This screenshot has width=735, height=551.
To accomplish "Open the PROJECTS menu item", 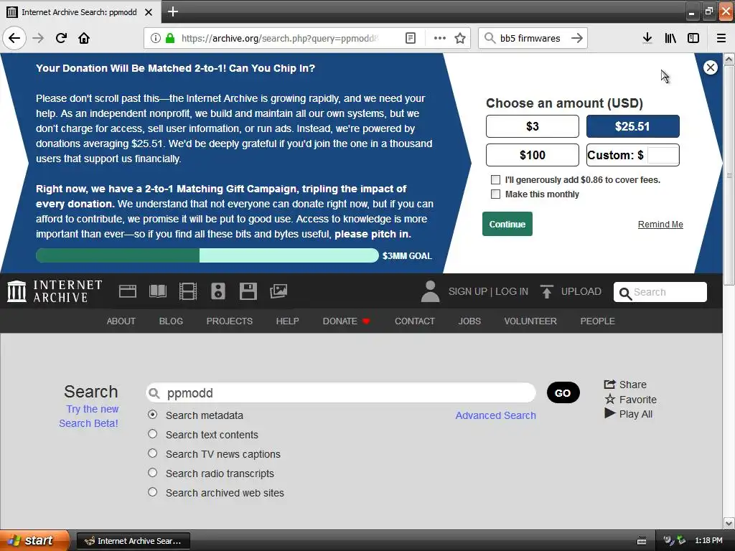I will (230, 321).
